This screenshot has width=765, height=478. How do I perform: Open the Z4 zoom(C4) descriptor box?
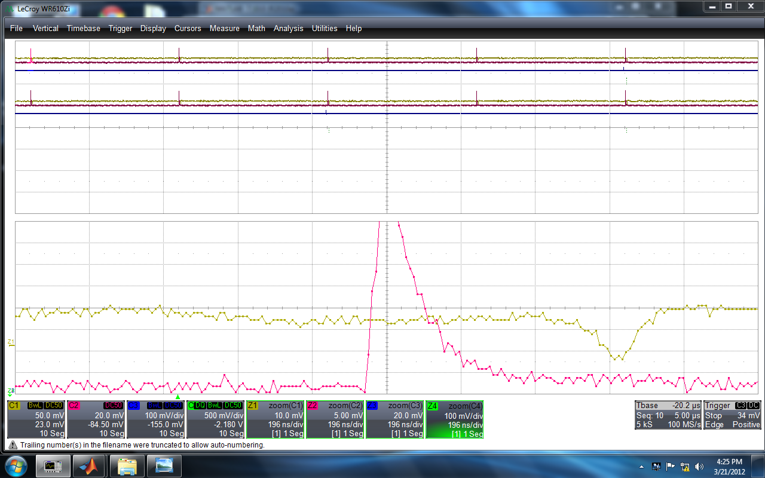tap(454, 419)
